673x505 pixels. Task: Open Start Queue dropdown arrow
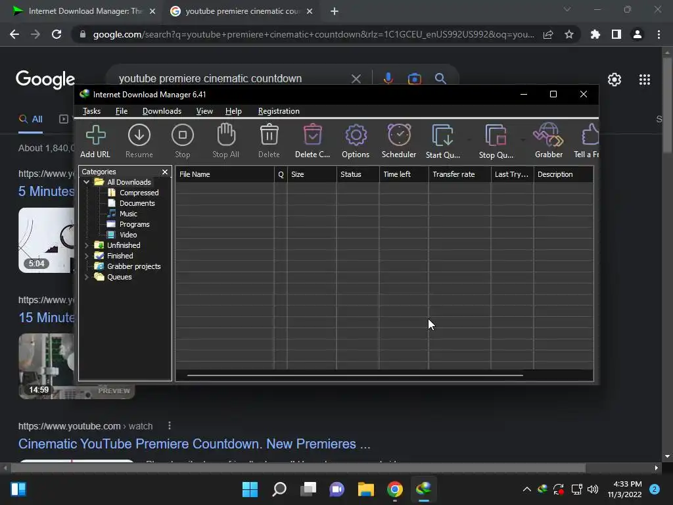(x=469, y=139)
